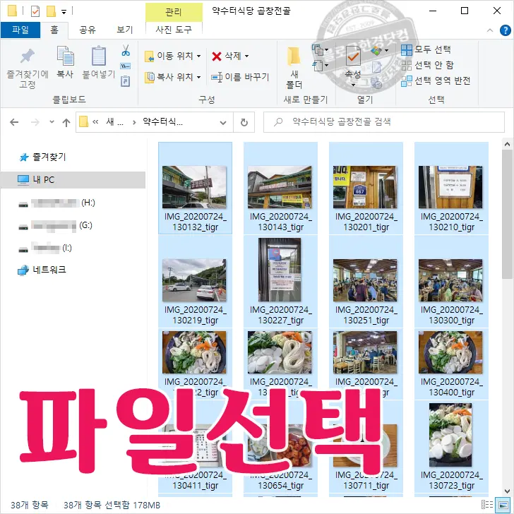Open customize quick access toolbar dropdown
This screenshot has width=514, height=514.
64,12
